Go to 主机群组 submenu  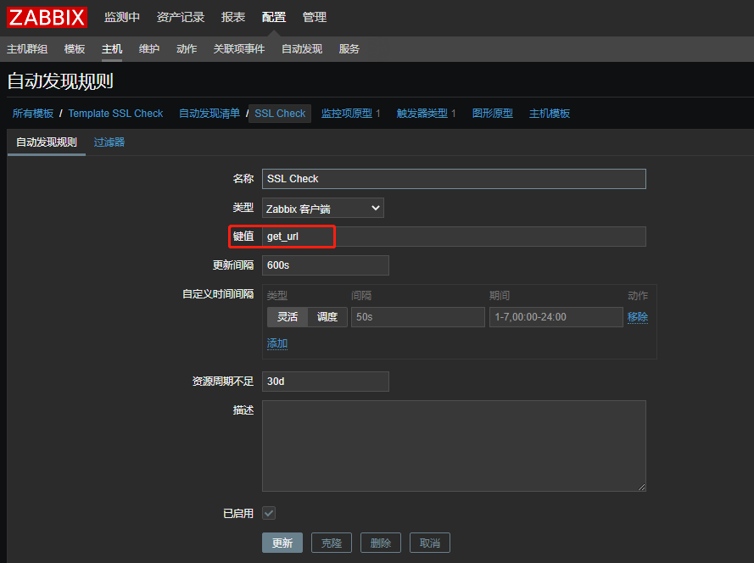(x=27, y=49)
